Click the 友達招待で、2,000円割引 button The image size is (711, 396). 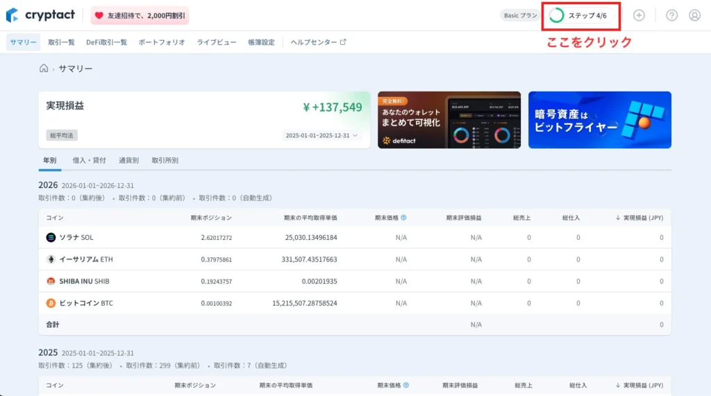point(140,15)
